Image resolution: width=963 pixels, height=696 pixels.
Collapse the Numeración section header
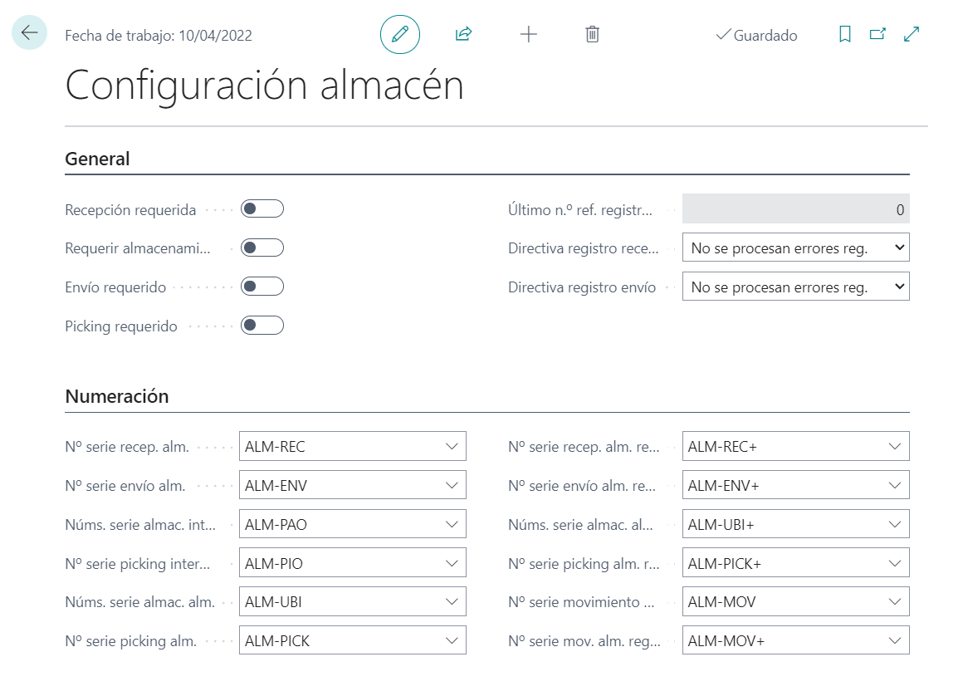click(x=116, y=396)
